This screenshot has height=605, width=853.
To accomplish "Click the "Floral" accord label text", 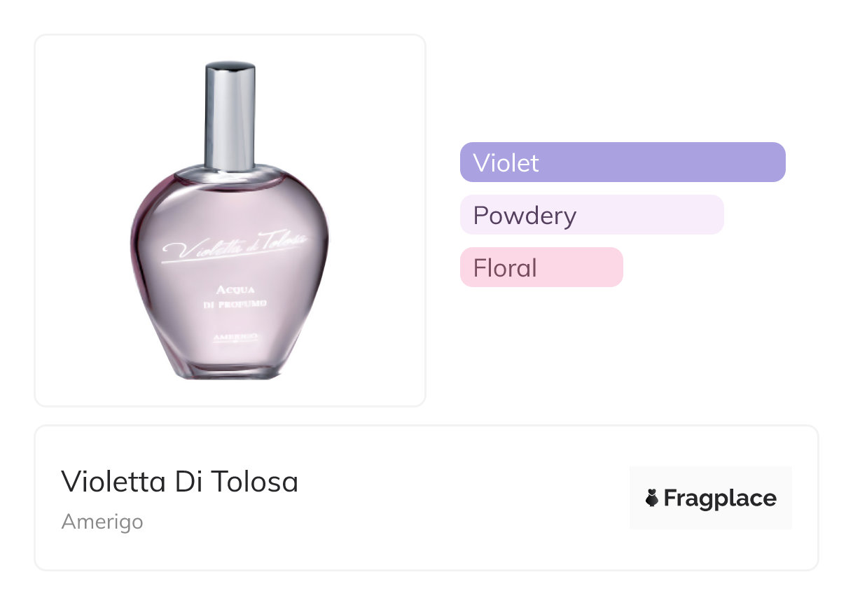I will click(x=505, y=268).
